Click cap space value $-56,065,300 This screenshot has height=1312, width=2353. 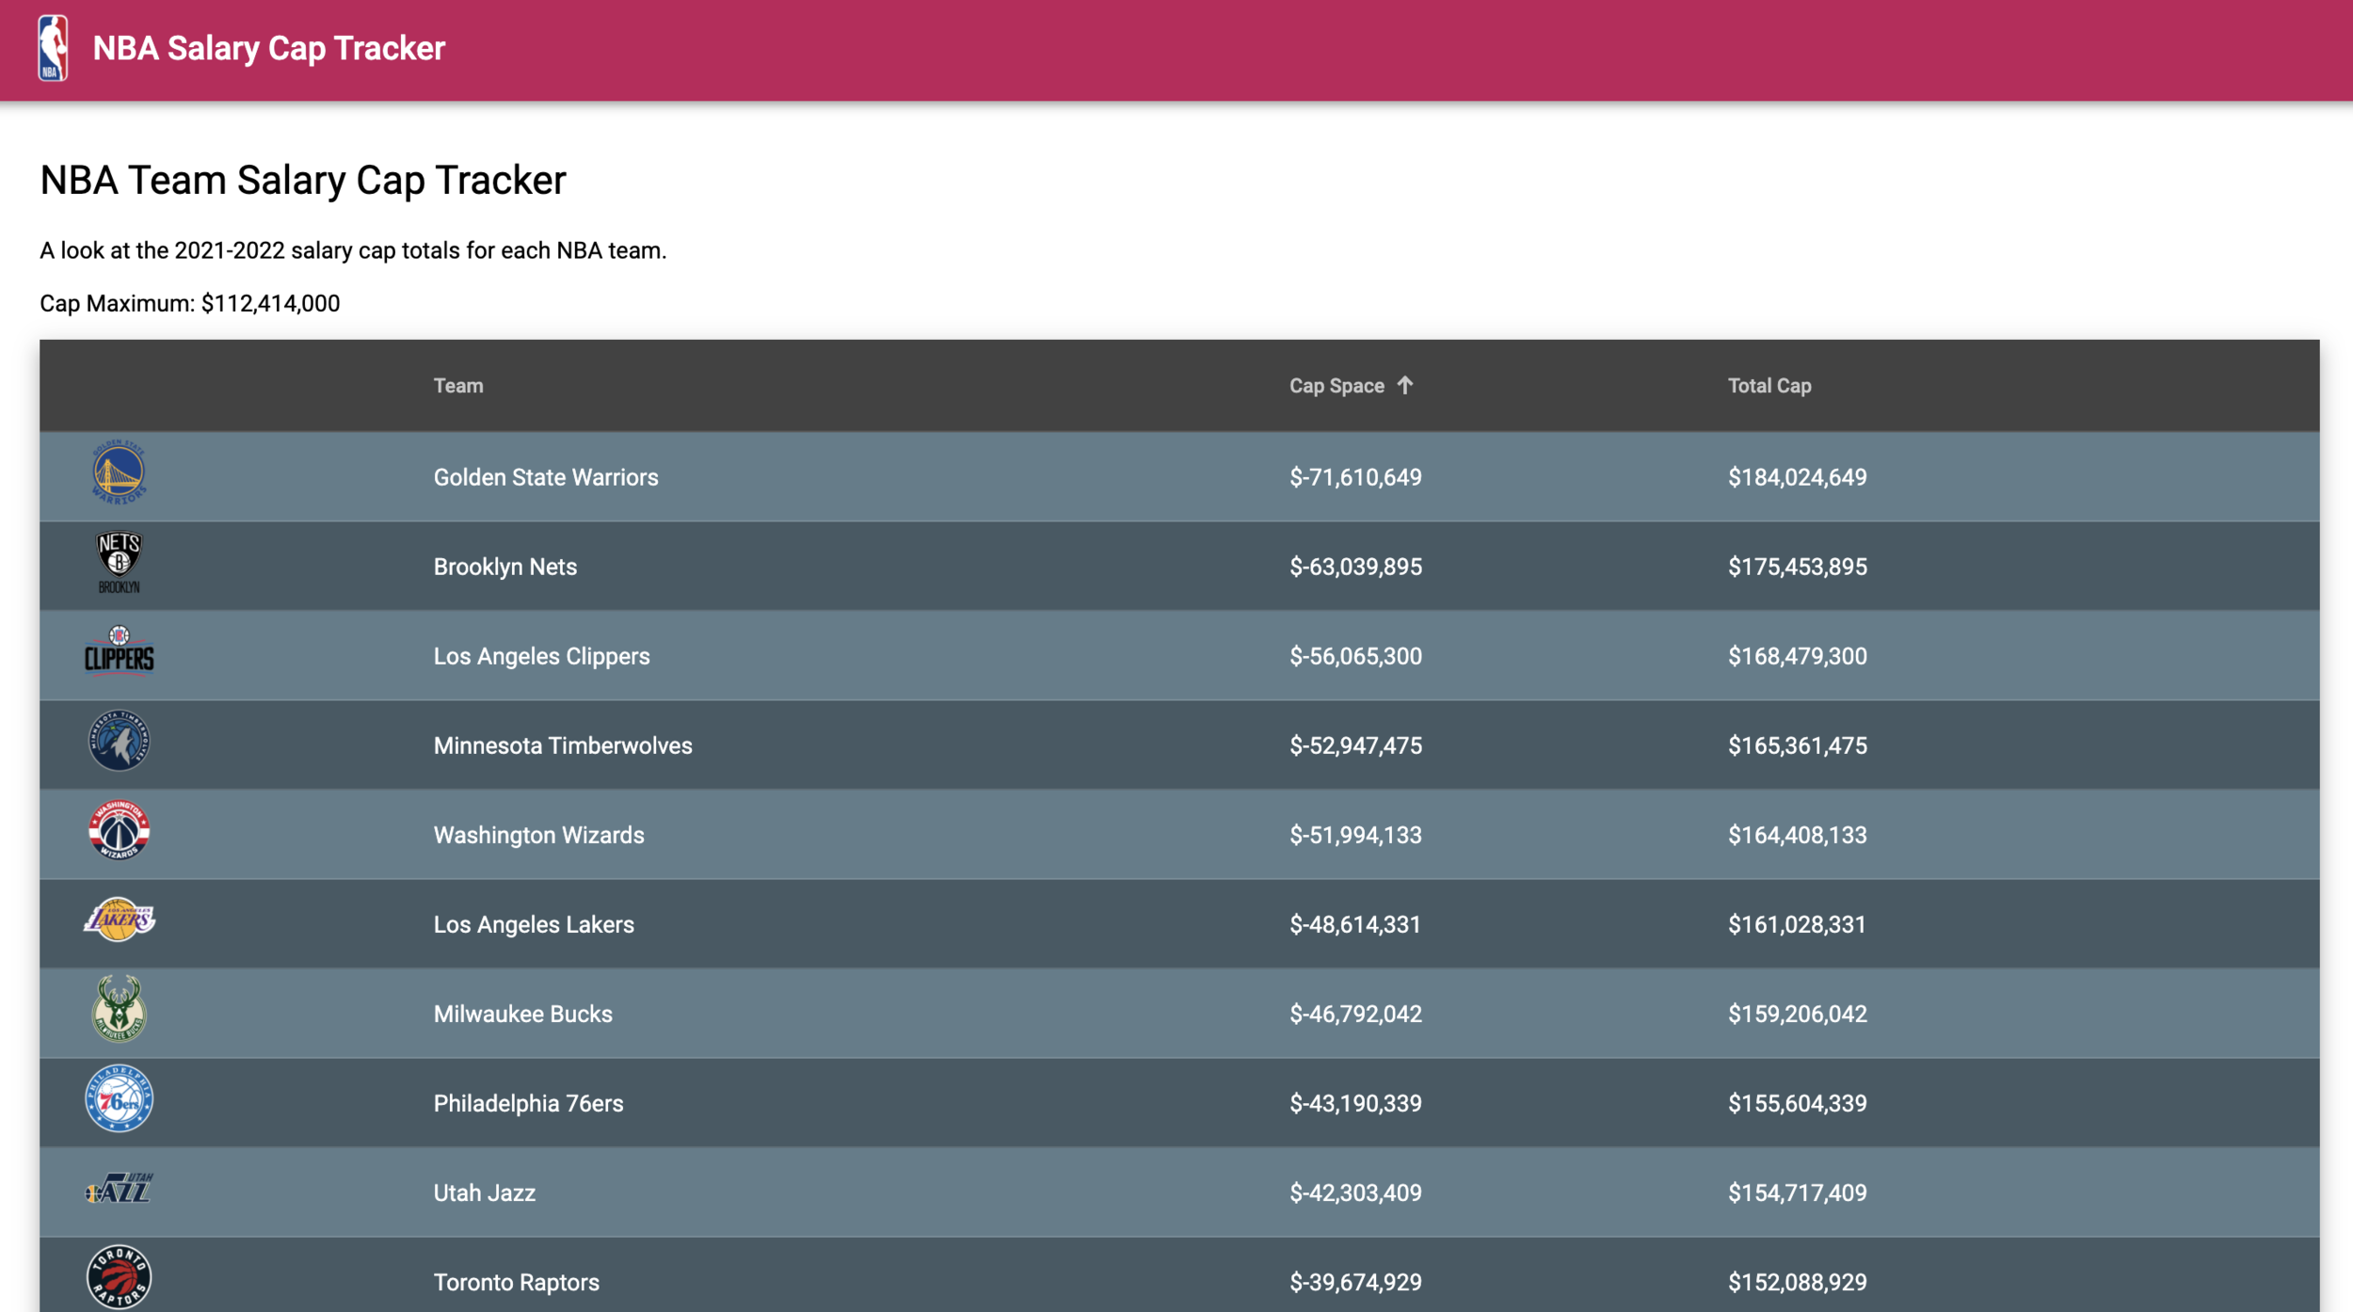1355,656
